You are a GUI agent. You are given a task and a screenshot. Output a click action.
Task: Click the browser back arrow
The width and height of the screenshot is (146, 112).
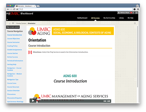(x=8, y=9)
